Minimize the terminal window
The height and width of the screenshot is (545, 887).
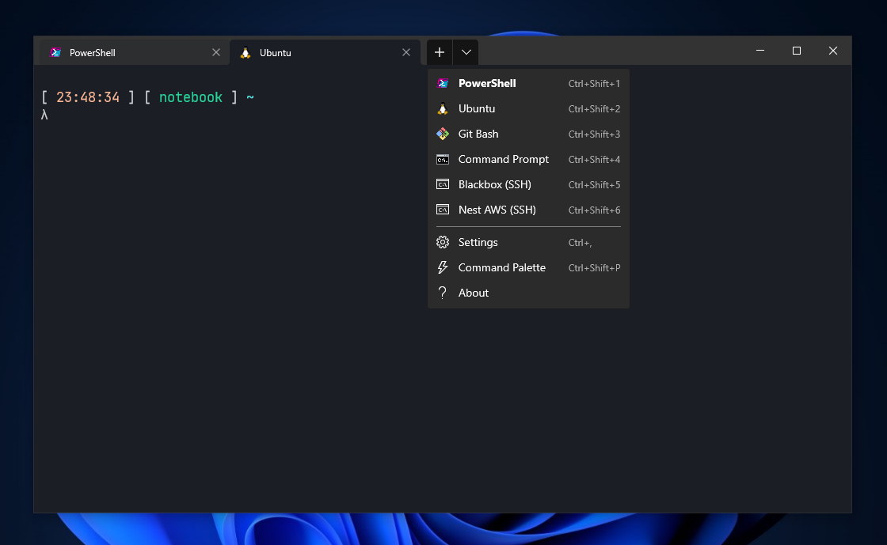point(760,51)
